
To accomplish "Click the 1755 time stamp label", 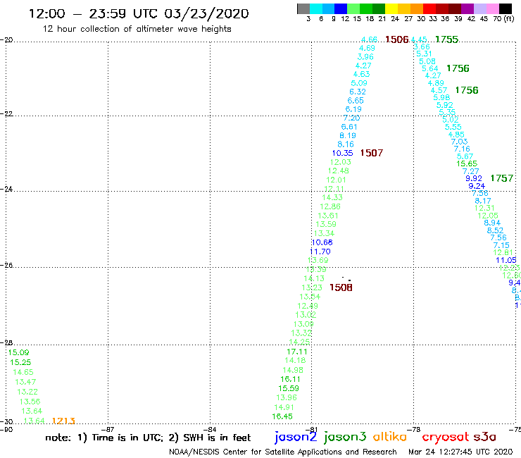I will pos(446,39).
